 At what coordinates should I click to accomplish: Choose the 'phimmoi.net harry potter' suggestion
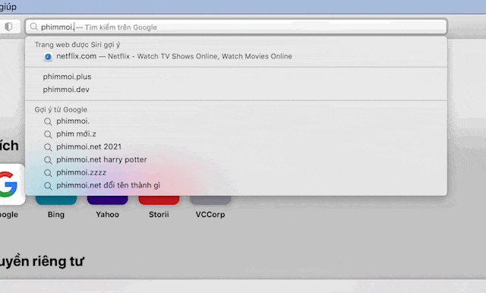pos(236,160)
